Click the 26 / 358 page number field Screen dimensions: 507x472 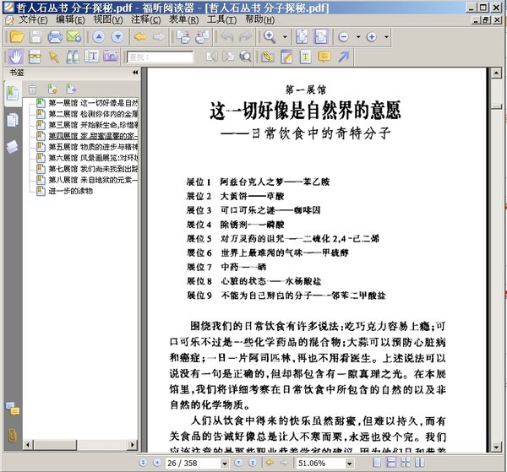[193, 463]
